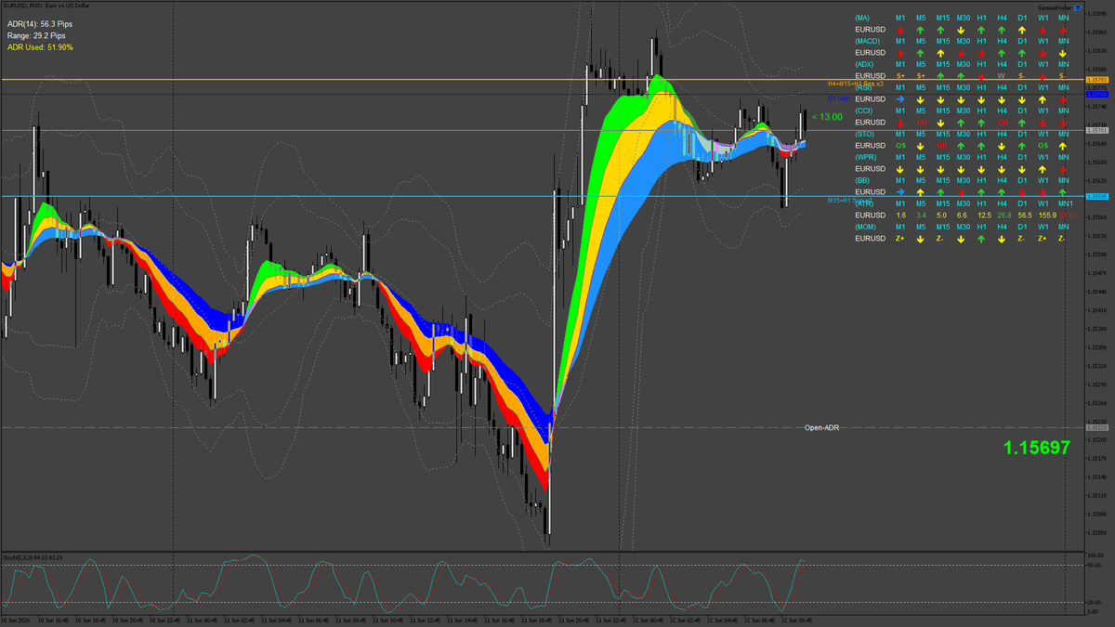Click the (MACD) indicator header label
Image resolution: width=1115 pixels, height=627 pixels.
coord(868,41)
